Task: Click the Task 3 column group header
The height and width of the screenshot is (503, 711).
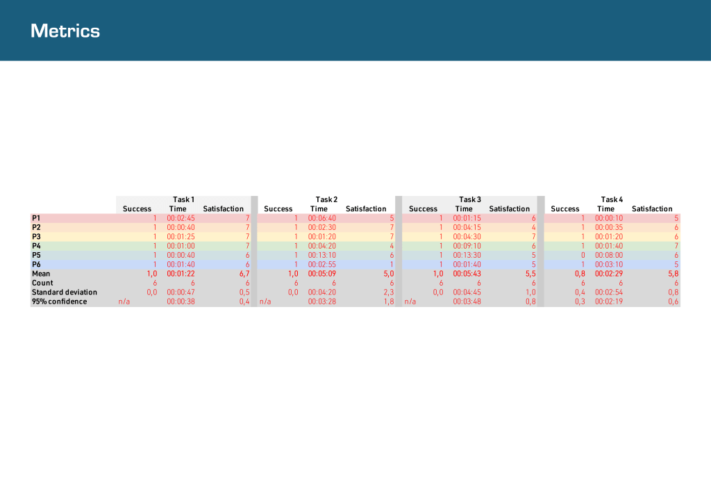Action: tap(470, 199)
